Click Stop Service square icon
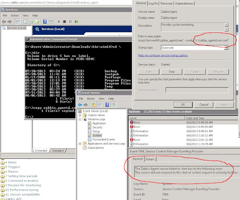The height and width of the screenshot is (200, 240). coord(64,22)
